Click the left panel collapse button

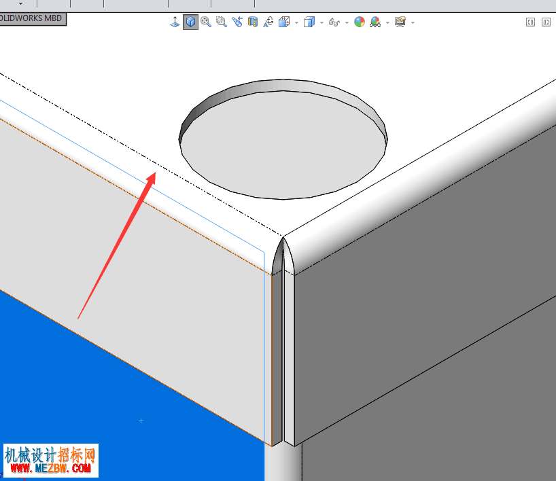(530, 22)
